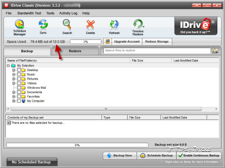Screen dimensions: 225x168
Task: Open Timeline Restore
Action: 138,27
